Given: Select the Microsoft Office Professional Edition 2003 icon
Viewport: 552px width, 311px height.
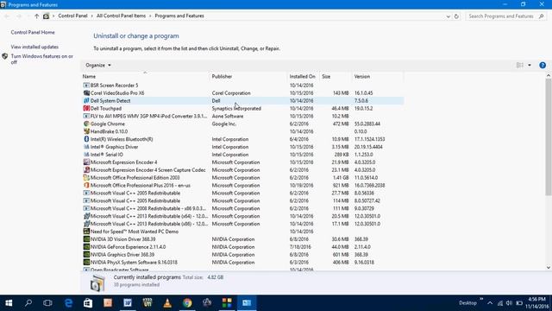Looking at the screenshot, I should tap(86, 178).
